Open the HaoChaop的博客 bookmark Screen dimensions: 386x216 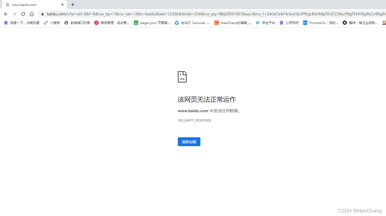pyautogui.click(x=233, y=23)
